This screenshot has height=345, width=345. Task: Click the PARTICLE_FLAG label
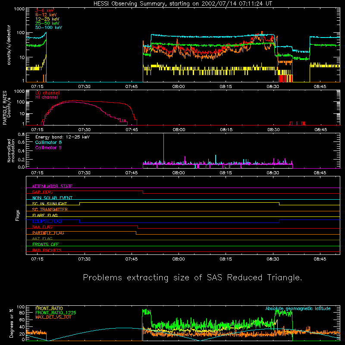pyautogui.click(x=48, y=233)
